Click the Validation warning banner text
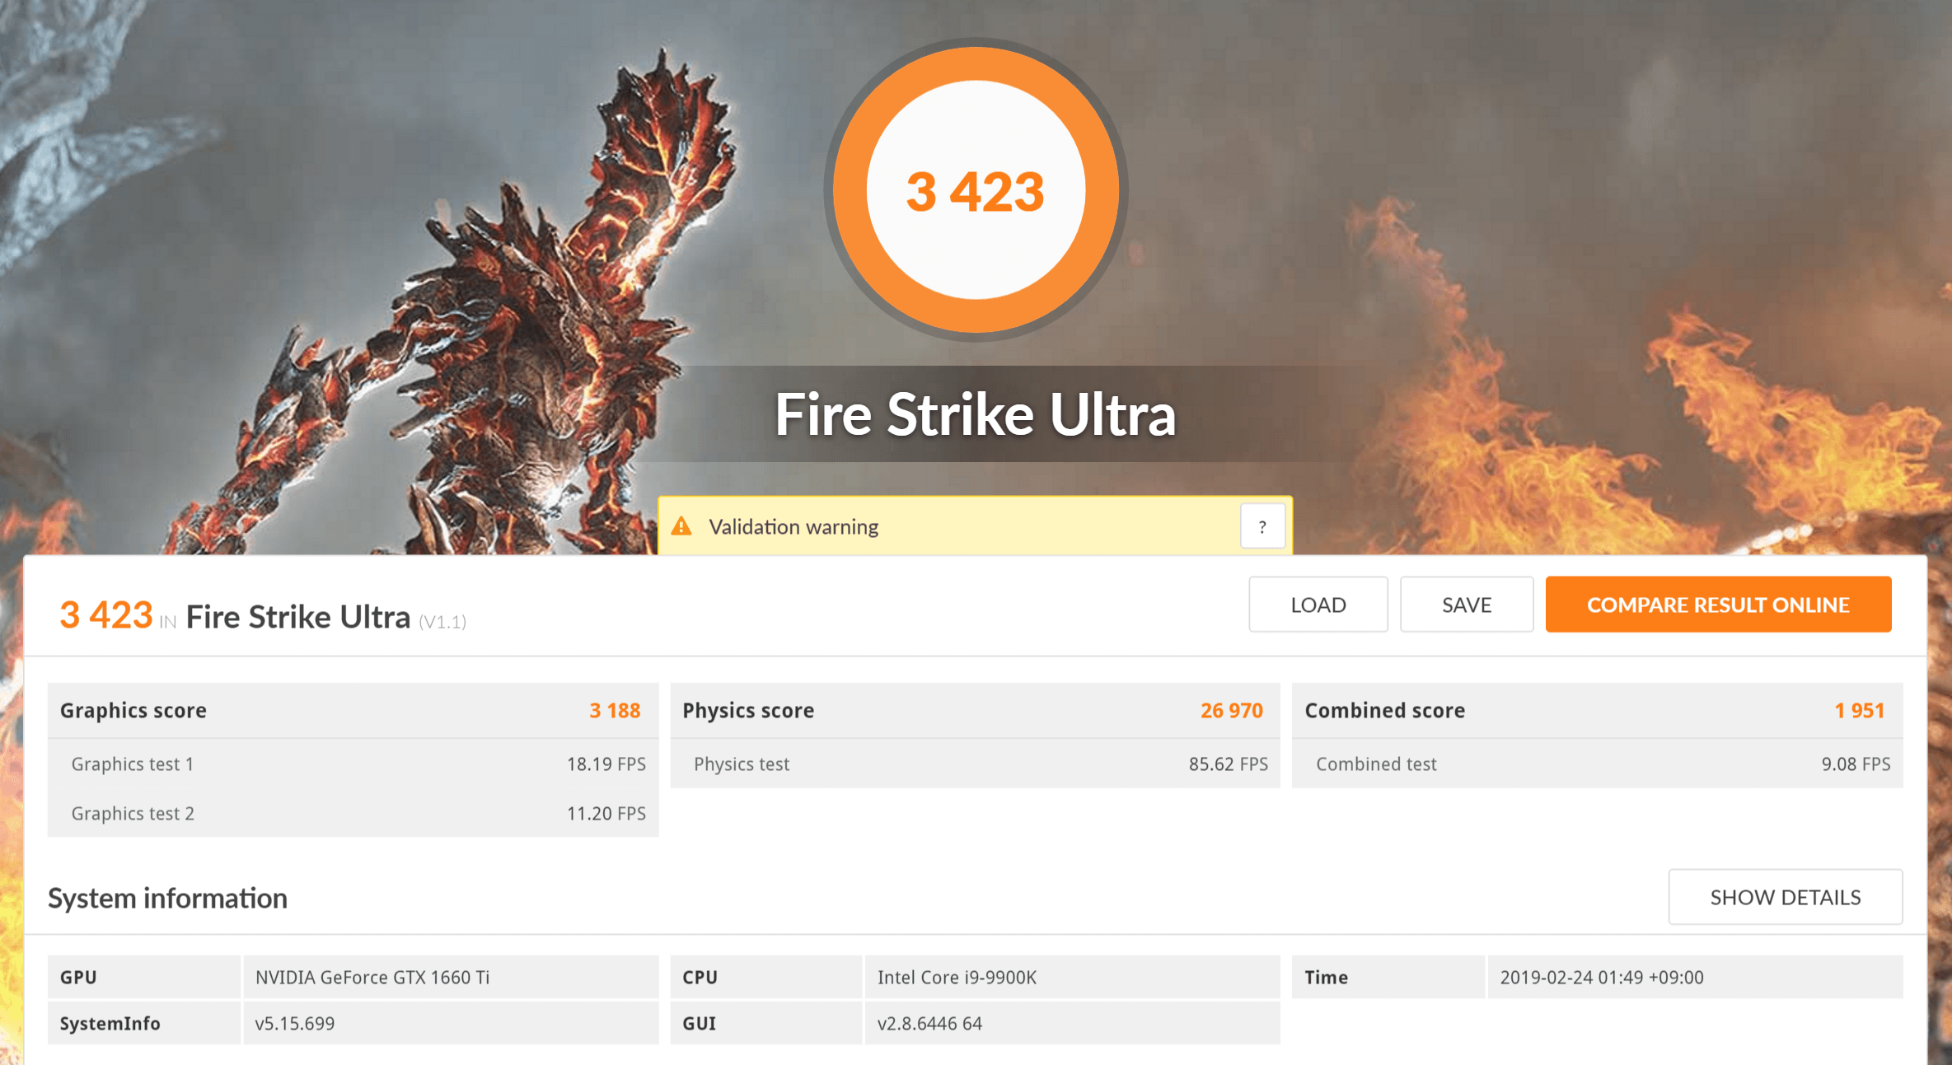This screenshot has height=1065, width=1952. pyautogui.click(x=793, y=526)
